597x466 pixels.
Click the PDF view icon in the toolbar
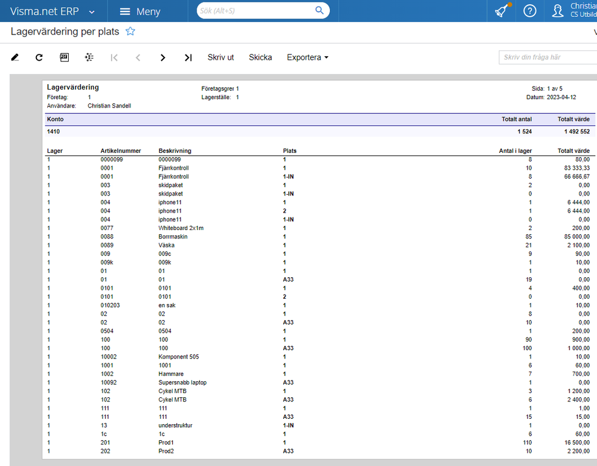[65, 57]
